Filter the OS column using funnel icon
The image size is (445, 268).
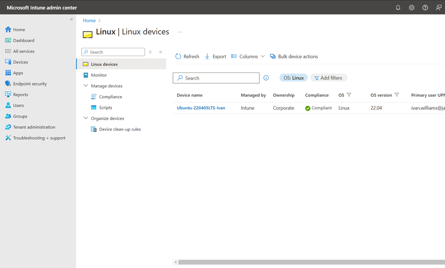coord(349,95)
